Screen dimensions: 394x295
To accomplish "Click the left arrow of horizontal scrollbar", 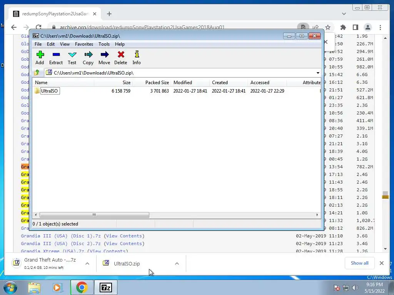I will coord(36,215).
